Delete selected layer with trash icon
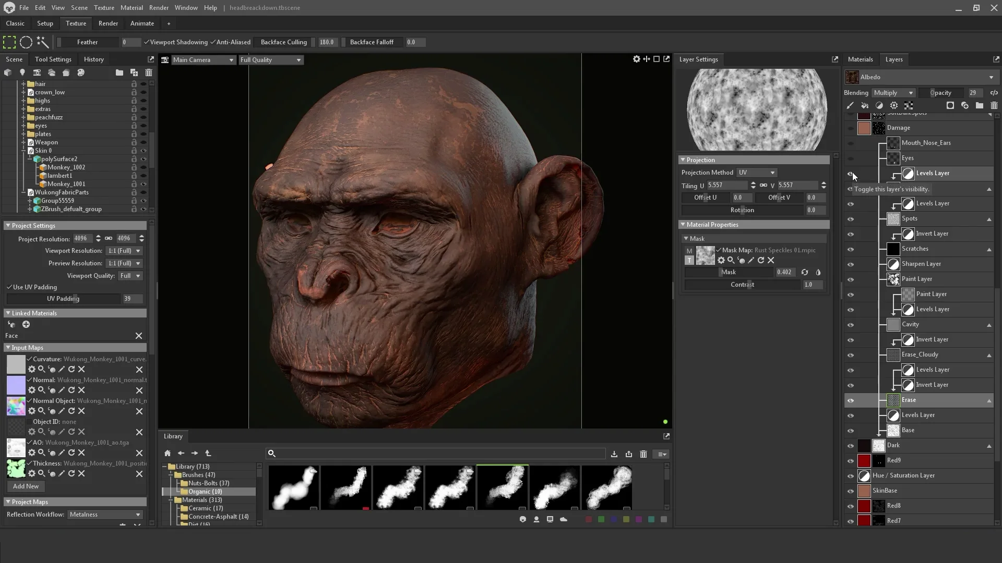 point(994,105)
